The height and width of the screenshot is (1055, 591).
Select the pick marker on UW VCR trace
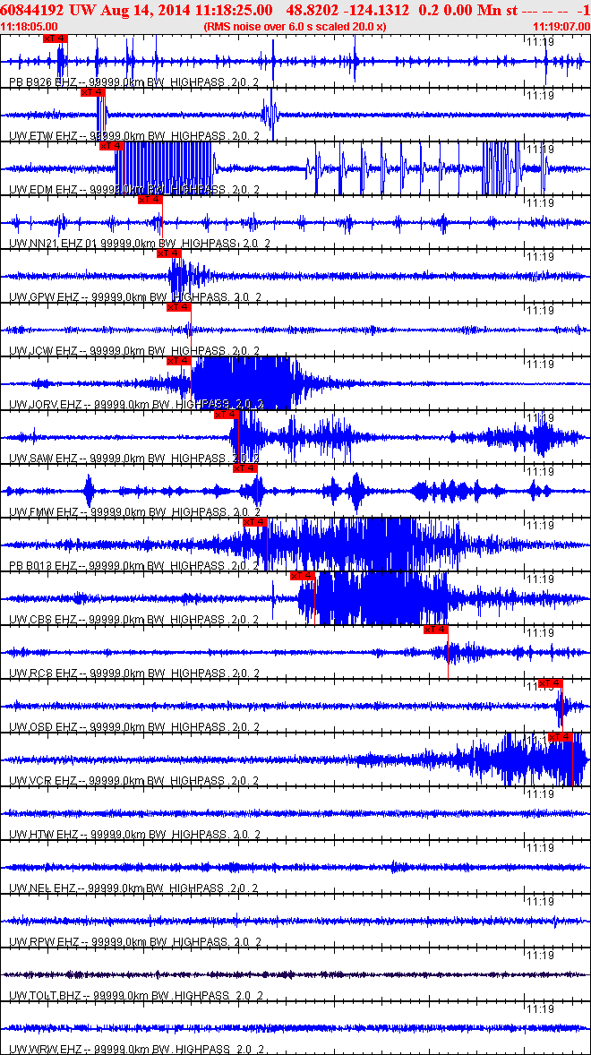[560, 737]
